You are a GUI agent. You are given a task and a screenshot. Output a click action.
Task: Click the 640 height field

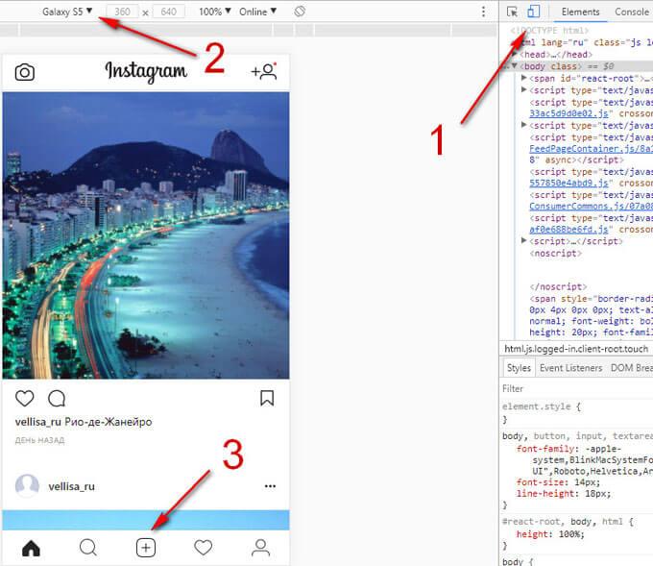click(x=169, y=12)
